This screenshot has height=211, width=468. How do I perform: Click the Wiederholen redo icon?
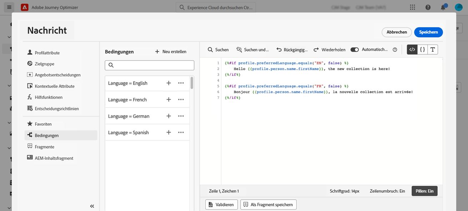point(316,50)
